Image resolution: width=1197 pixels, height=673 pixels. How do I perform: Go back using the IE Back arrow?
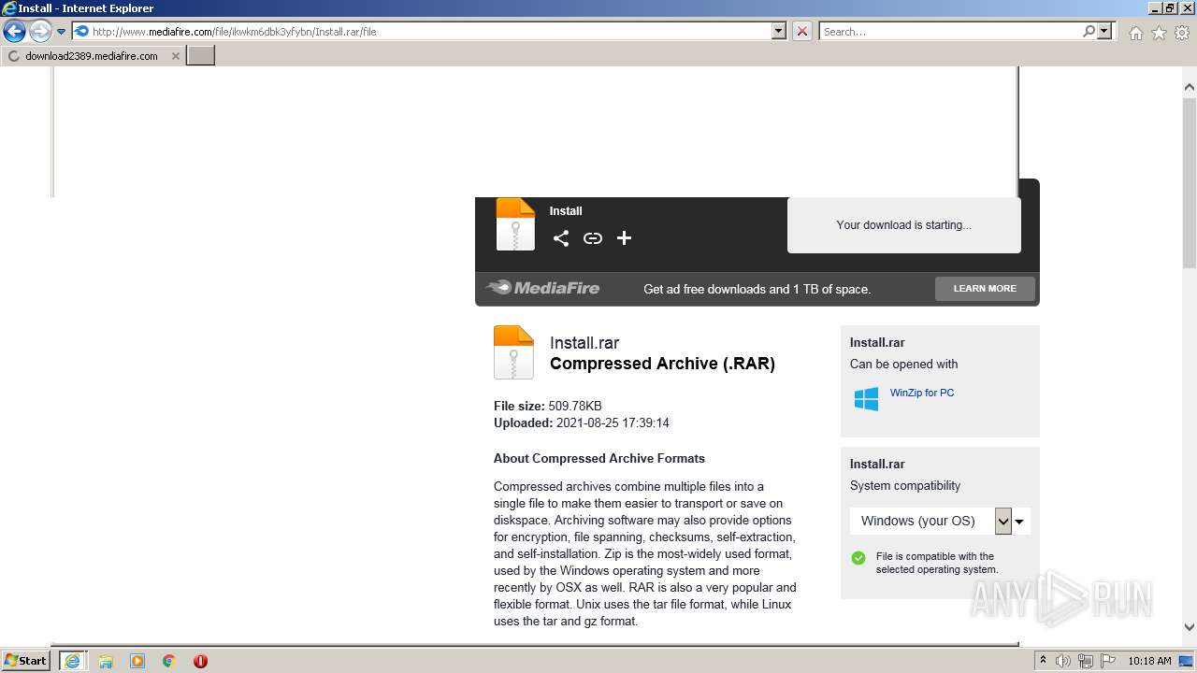[x=14, y=32]
